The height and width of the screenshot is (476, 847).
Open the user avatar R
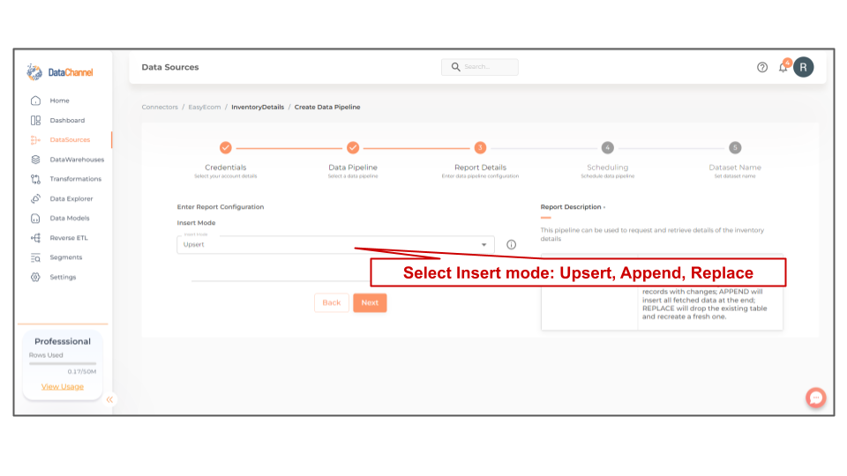pos(803,68)
